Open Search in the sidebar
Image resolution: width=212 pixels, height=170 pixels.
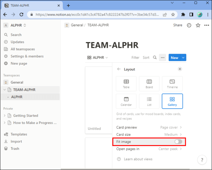[16, 35]
